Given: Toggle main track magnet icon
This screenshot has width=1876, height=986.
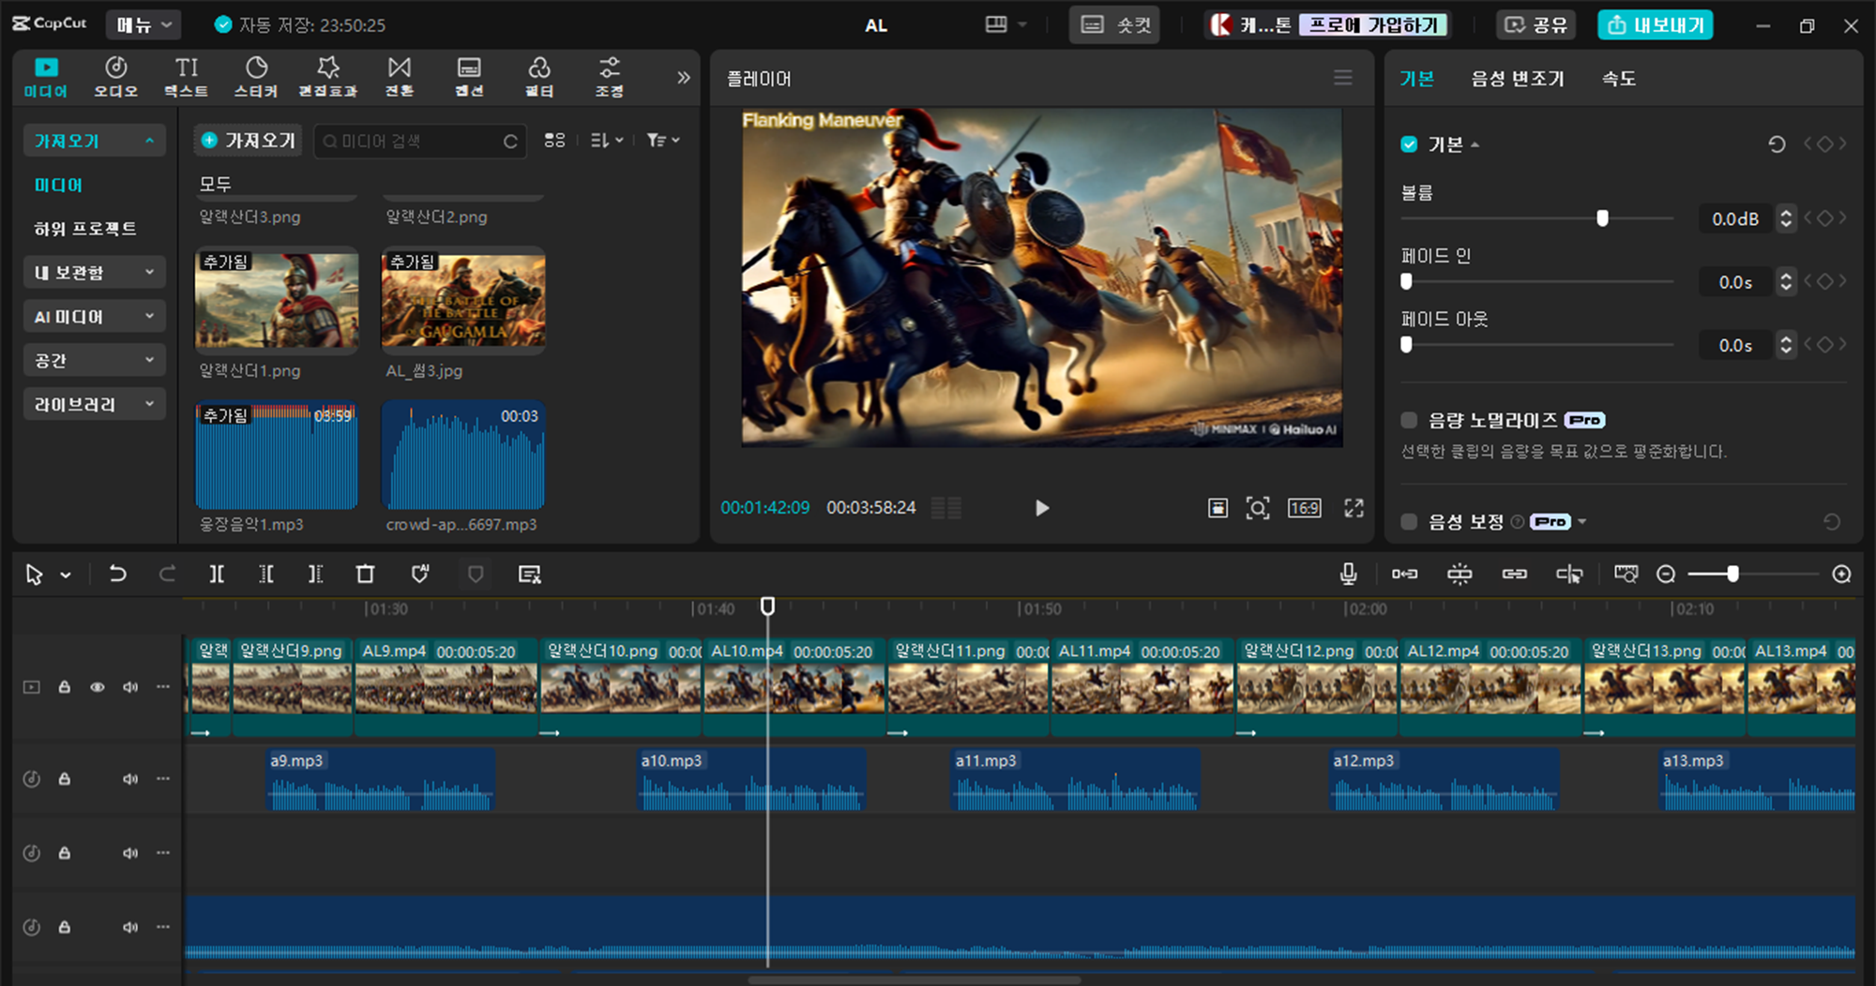Looking at the screenshot, I should coord(1404,574).
